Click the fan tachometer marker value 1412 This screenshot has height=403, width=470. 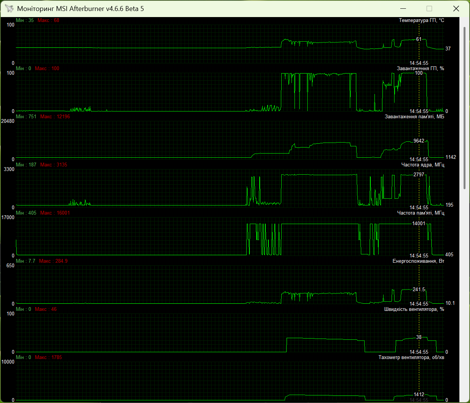coord(419,395)
